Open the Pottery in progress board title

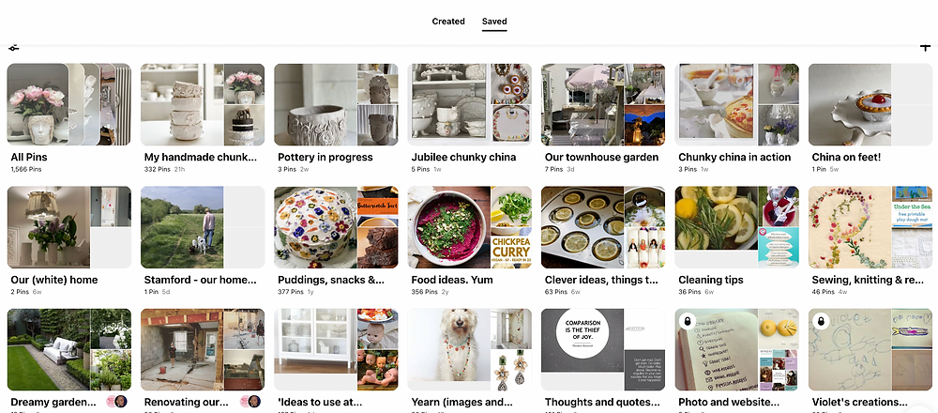point(325,158)
